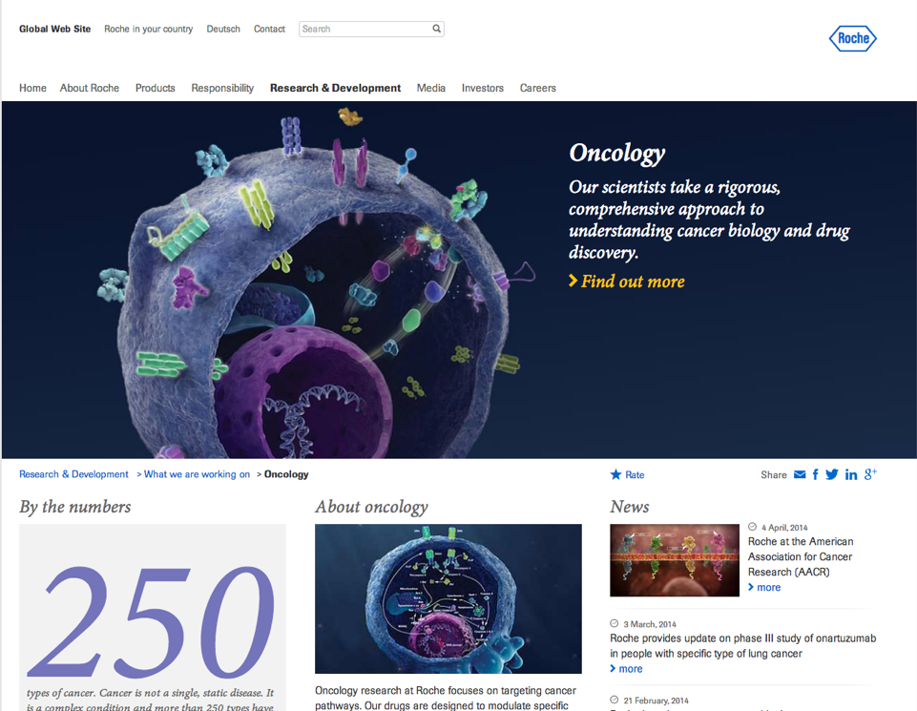Click the search magnifier icon
The width and height of the screenshot is (917, 711).
[436, 29]
